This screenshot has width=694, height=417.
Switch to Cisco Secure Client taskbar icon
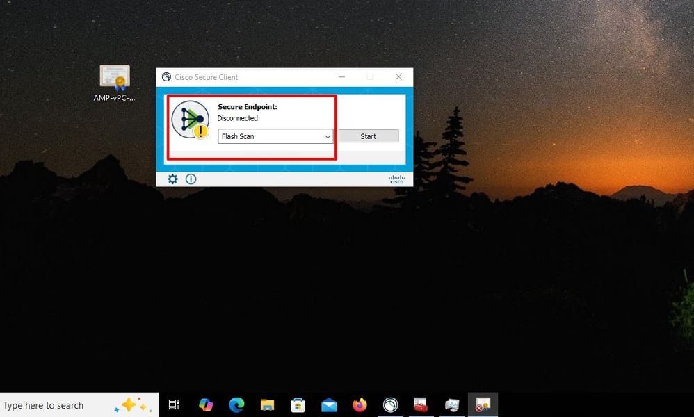click(x=390, y=404)
